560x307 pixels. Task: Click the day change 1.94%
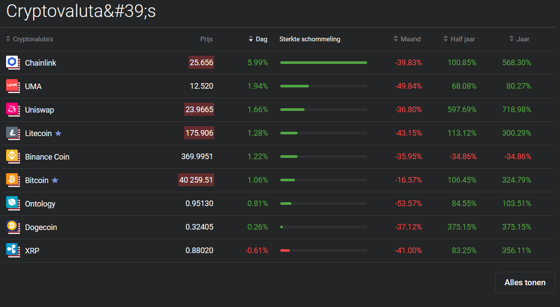(258, 86)
